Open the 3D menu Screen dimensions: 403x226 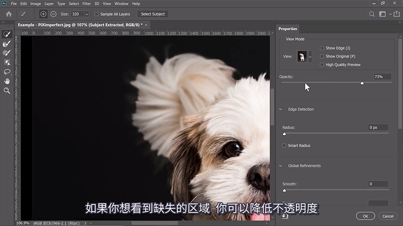pos(97,4)
